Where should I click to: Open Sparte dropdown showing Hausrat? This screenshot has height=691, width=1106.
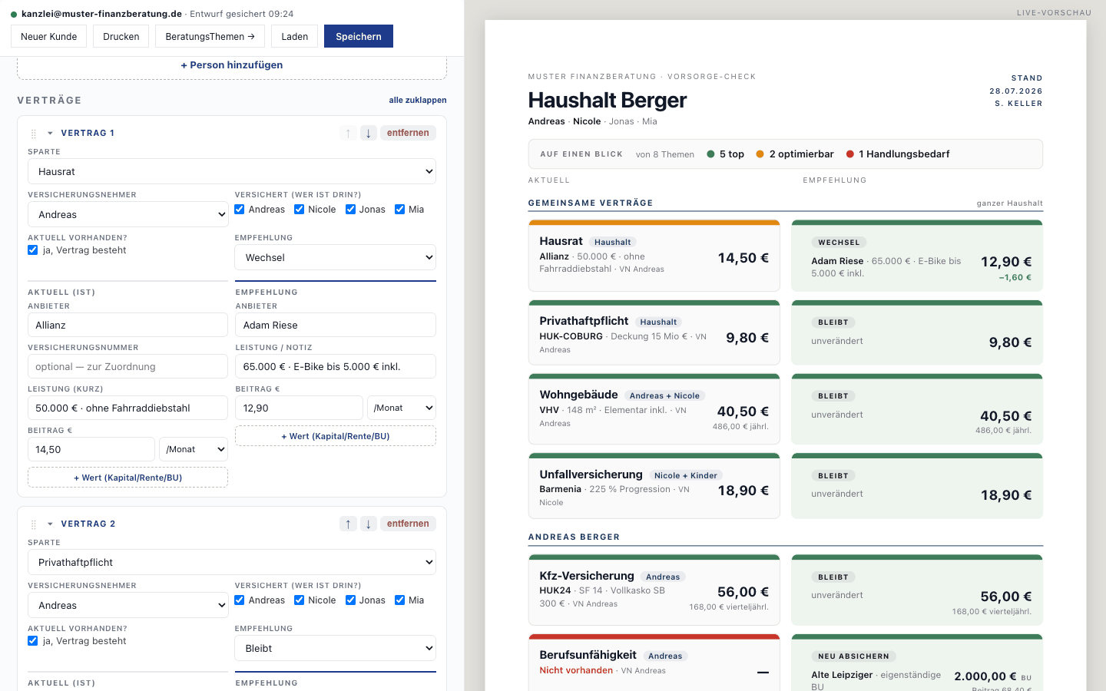pos(232,171)
